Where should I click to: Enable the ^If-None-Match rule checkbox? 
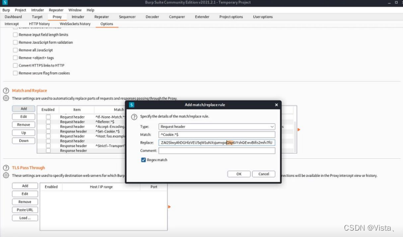point(49,117)
